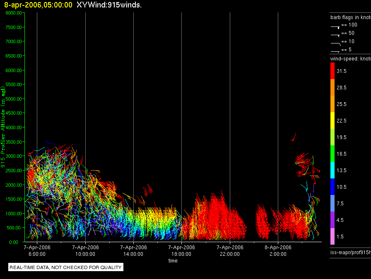371x279 pixels.
Task: Click the 6000.00 altitude axis label
Action: pyautogui.click(x=14, y=70)
